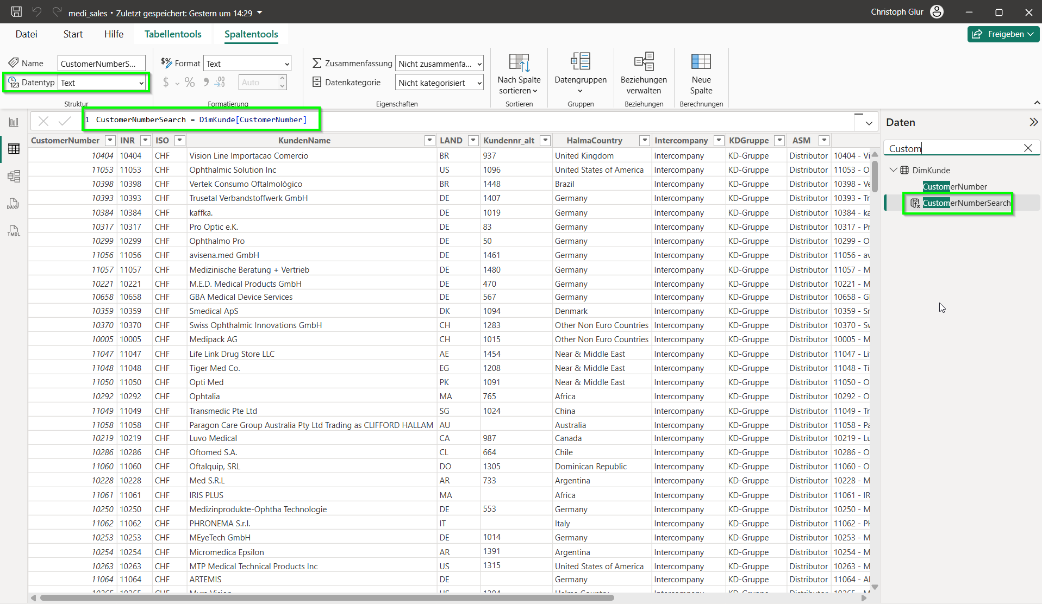Screen dimensions: 1042x604
Task: Switch to the Hilfe tab
Action: (114, 34)
